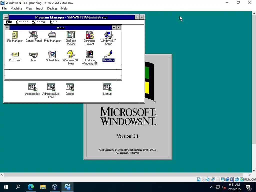Open Windows taskbar search
This screenshot has height=192, width=256.
pyautogui.click(x=18, y=187)
